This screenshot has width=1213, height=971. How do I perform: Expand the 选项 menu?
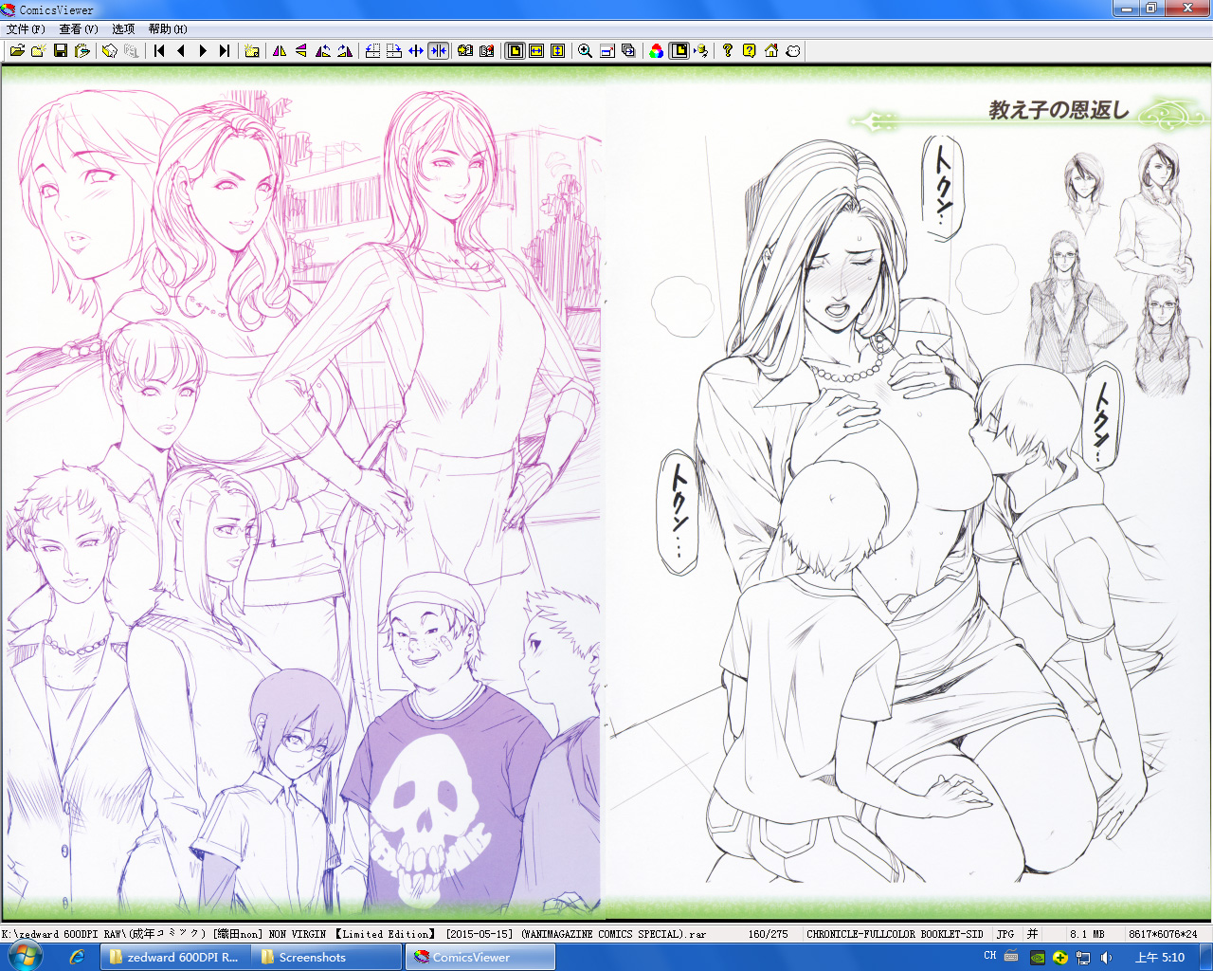123,29
